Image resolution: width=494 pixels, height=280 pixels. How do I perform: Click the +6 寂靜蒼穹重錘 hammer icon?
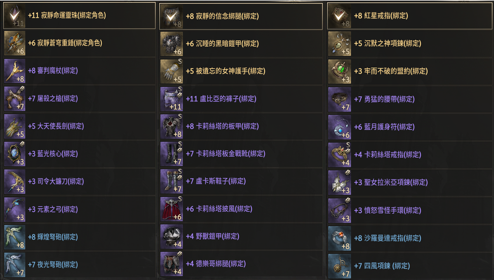pos(15,43)
